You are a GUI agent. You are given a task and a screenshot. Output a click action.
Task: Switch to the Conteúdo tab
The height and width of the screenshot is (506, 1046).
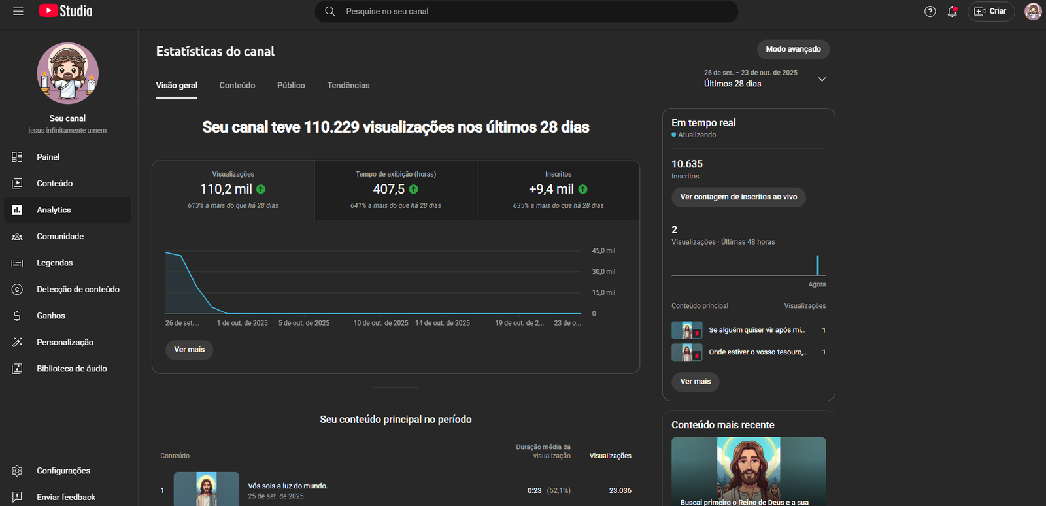[x=237, y=86]
